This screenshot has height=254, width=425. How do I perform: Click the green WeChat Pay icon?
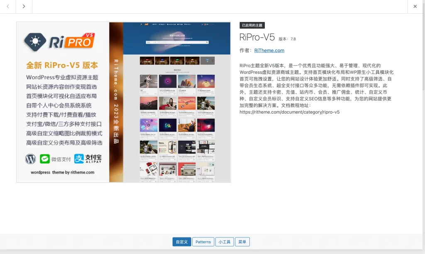click(x=44, y=159)
